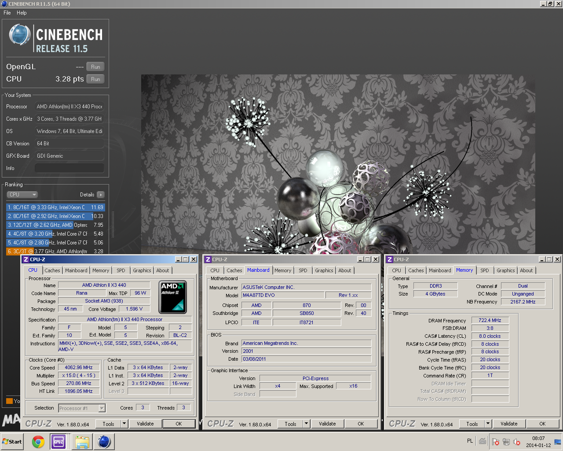
Task: Click OK in Memory CPU-Z window
Action: 542,424
